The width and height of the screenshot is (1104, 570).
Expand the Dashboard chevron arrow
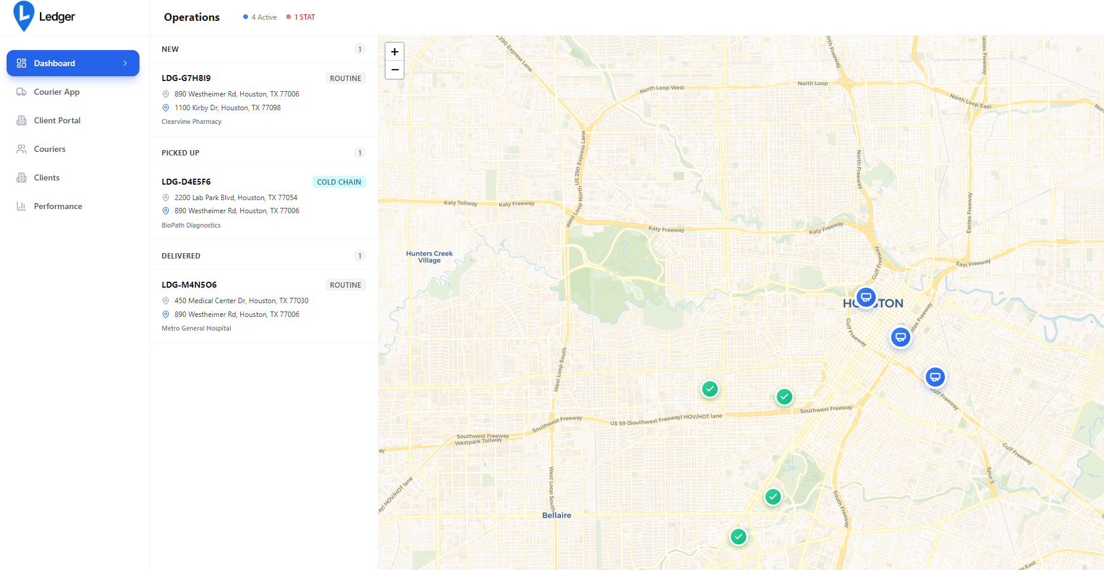tap(125, 63)
